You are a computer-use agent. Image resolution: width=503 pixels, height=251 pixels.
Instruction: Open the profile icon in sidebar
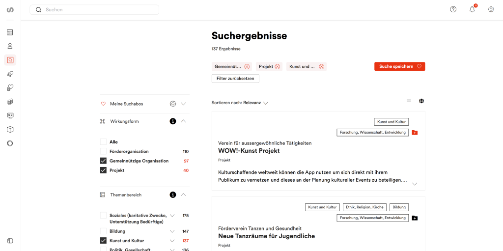coord(10,46)
